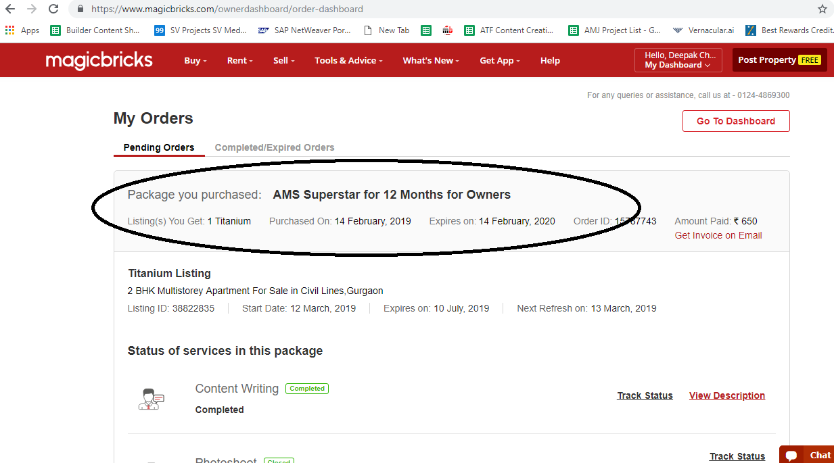Click the browser back arrow
The height and width of the screenshot is (463, 834).
(10, 9)
